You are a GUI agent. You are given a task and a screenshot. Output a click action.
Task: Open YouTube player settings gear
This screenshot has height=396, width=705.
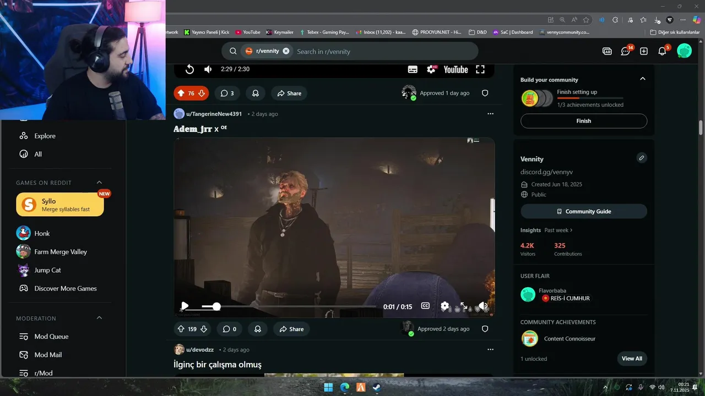431,69
